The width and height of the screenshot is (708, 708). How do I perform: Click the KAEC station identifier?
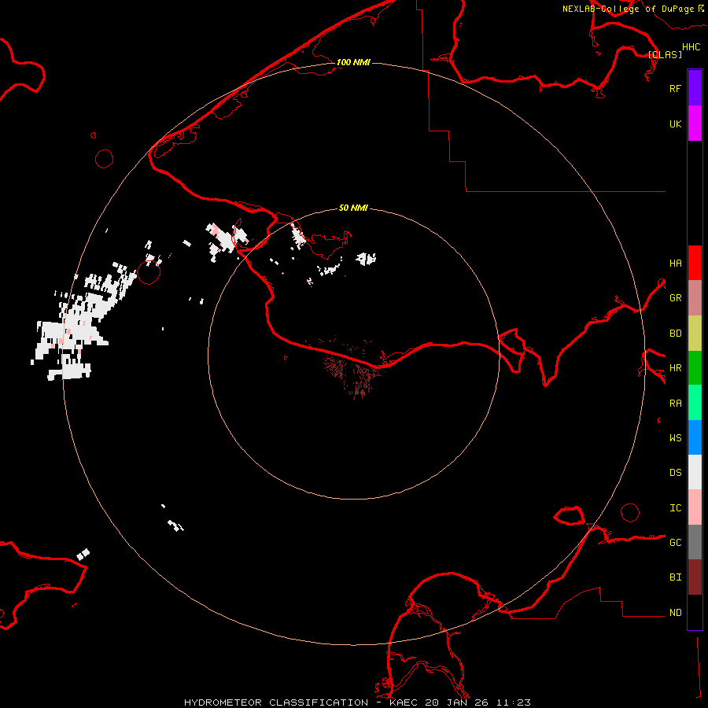(404, 702)
